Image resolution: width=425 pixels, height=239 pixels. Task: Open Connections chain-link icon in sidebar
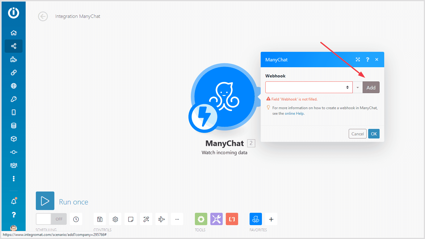pyautogui.click(x=14, y=73)
